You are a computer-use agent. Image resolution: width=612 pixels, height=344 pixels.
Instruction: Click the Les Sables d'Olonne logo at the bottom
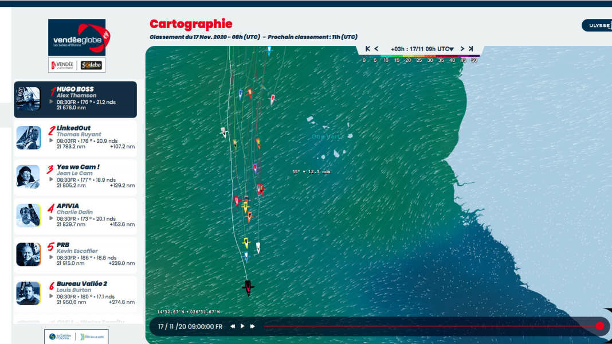[x=60, y=337]
